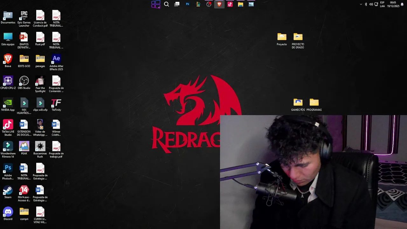Select the TikTok LIVE Studio desktop icon

pyautogui.click(x=8, y=128)
